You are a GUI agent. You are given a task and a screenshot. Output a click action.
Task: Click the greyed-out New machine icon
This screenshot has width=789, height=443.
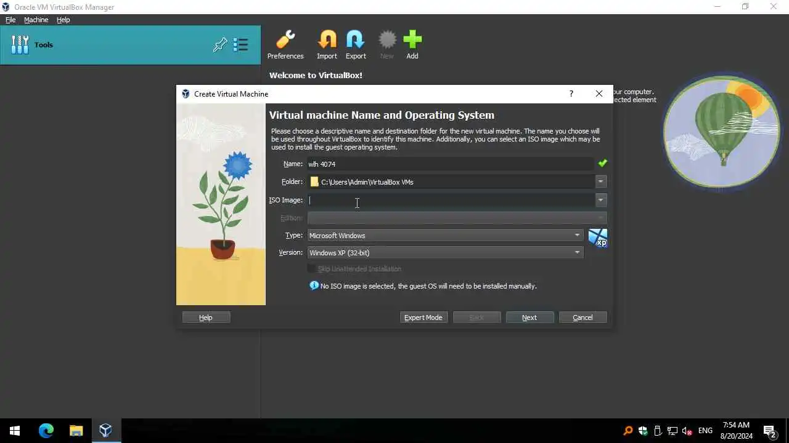(387, 39)
